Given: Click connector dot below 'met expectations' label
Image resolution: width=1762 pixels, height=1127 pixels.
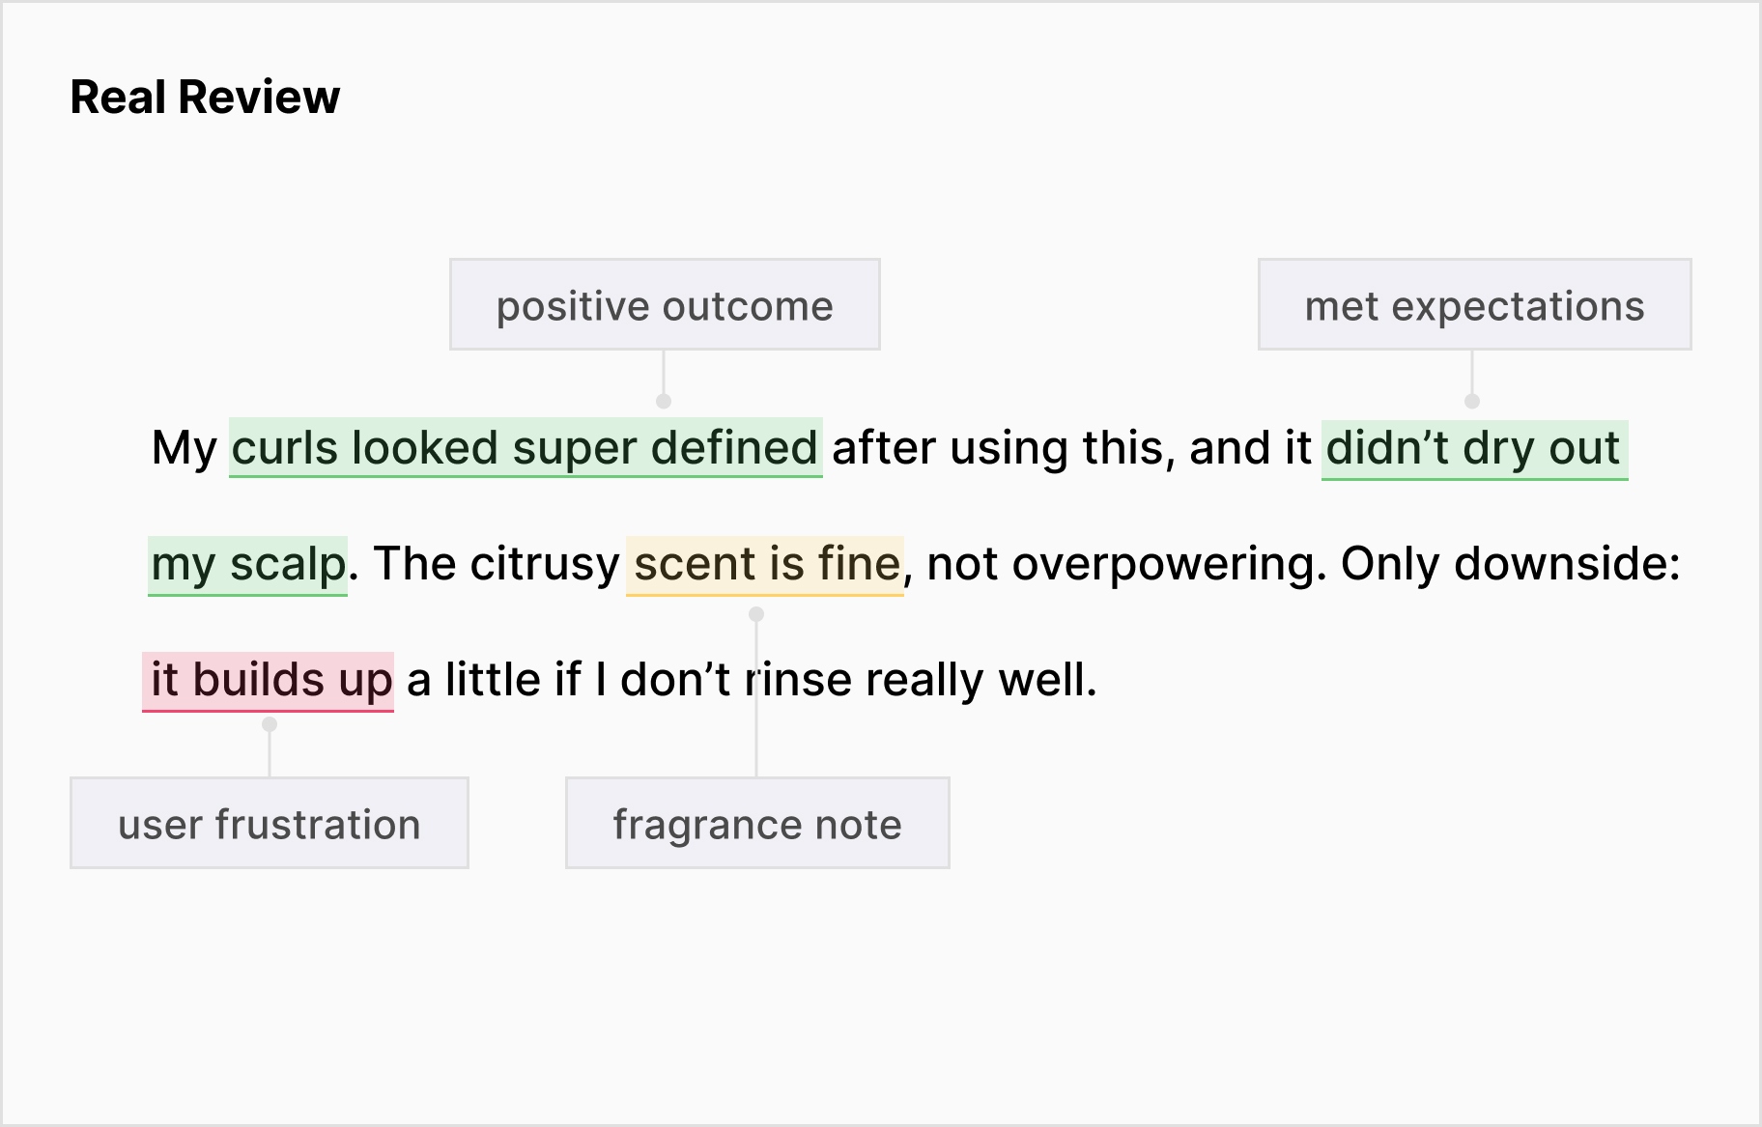Looking at the screenshot, I should pyautogui.click(x=1472, y=401).
